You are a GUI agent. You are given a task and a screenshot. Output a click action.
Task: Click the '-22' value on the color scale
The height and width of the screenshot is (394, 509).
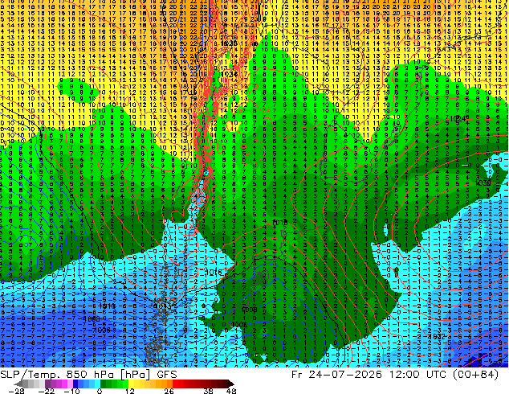point(46,391)
